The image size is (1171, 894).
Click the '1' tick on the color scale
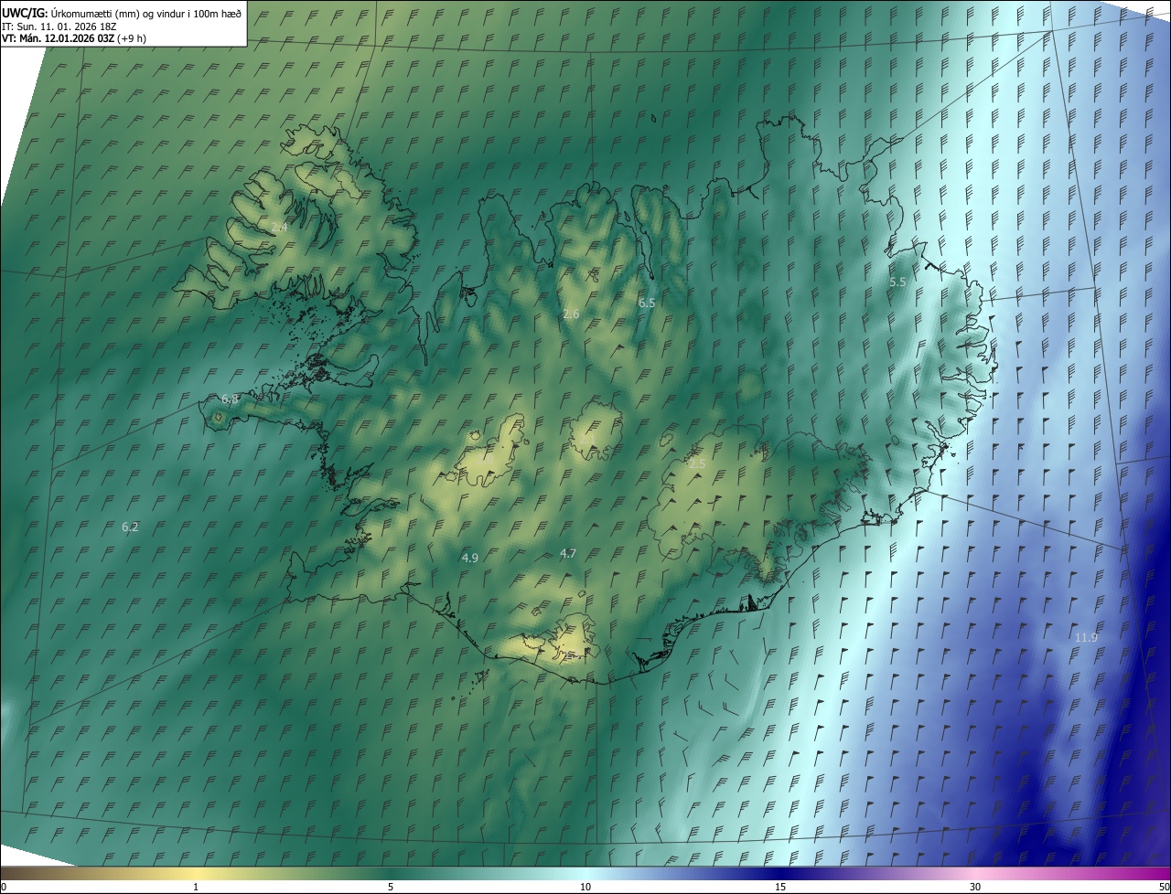click(196, 887)
